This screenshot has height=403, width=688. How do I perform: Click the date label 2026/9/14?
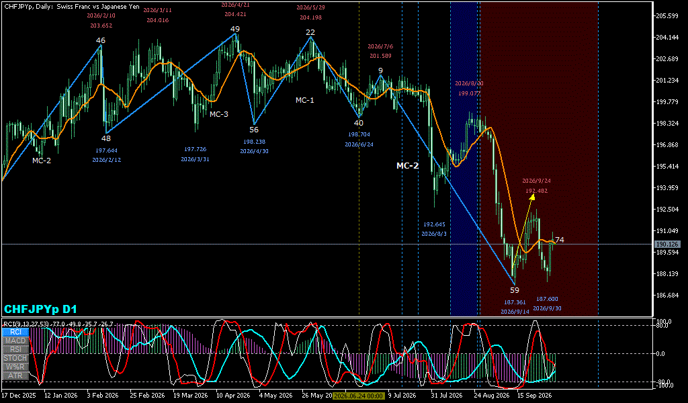tap(515, 312)
